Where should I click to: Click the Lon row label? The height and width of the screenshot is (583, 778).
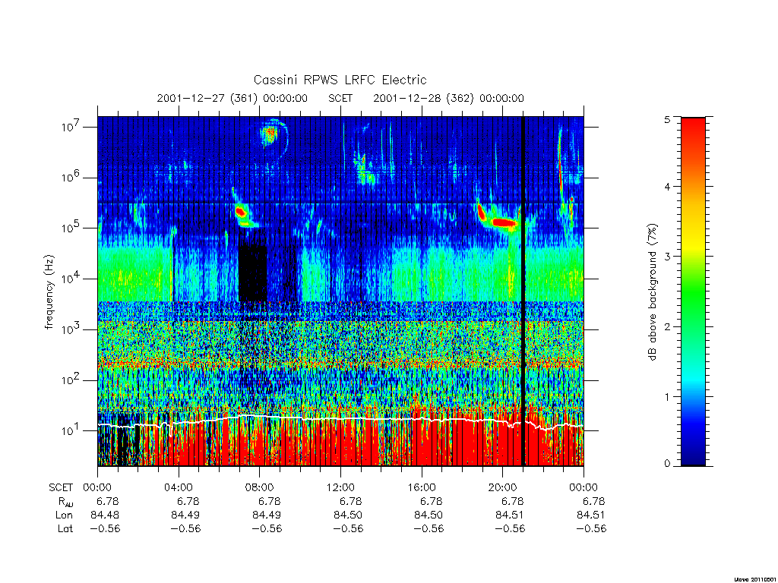(x=65, y=515)
